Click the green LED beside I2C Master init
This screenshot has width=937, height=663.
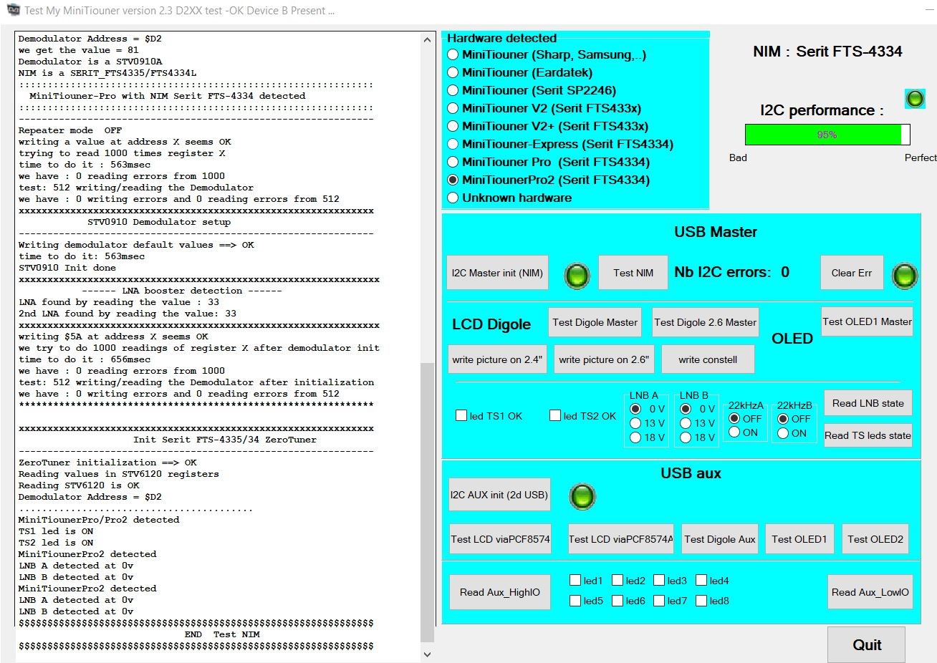pos(577,275)
